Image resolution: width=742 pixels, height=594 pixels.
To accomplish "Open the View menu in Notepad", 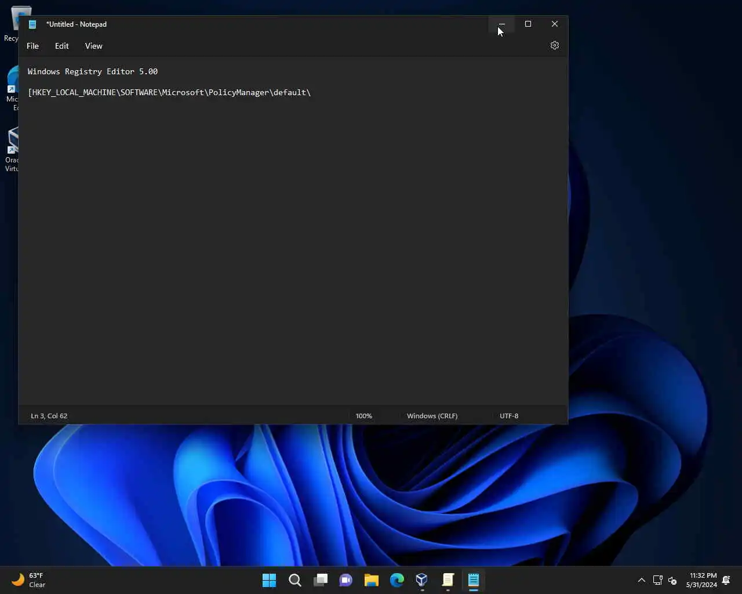I will [93, 46].
